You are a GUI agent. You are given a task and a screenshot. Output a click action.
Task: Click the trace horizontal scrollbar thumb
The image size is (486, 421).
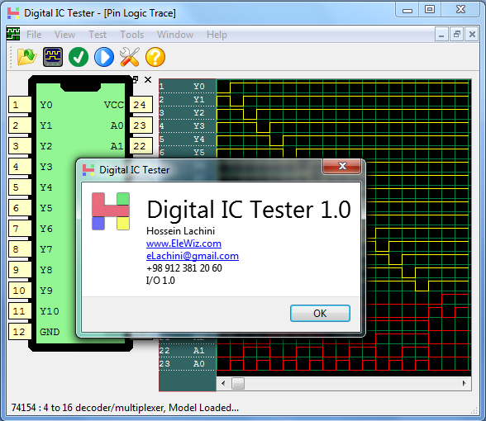tap(238, 384)
